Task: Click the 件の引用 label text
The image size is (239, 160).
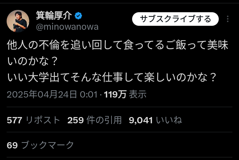Action: [104, 120]
